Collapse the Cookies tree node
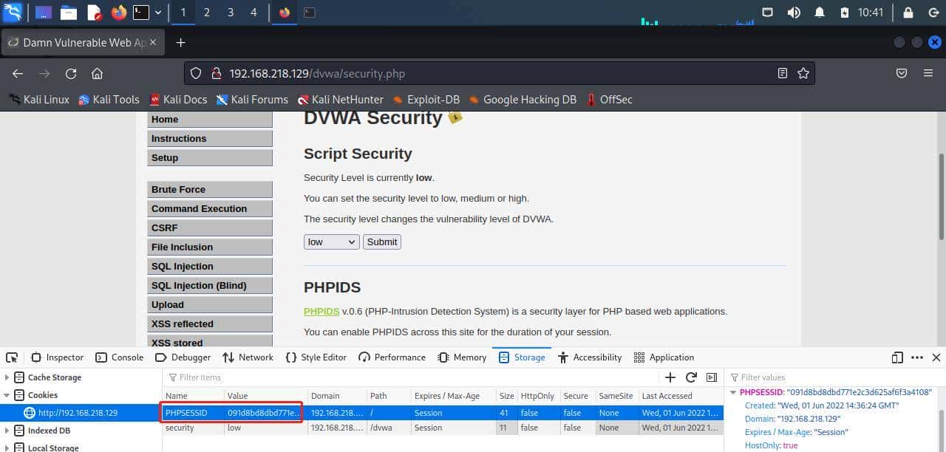 click(7, 395)
